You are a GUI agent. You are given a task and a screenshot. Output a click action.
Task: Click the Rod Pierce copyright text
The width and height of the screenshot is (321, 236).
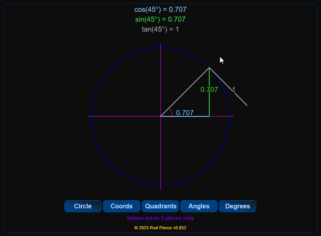tap(160, 228)
